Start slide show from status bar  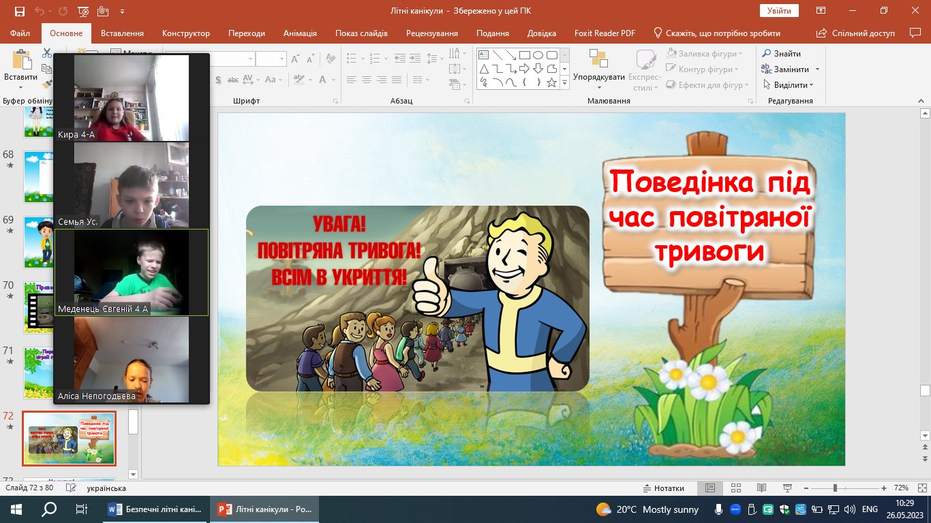pyautogui.click(x=788, y=488)
